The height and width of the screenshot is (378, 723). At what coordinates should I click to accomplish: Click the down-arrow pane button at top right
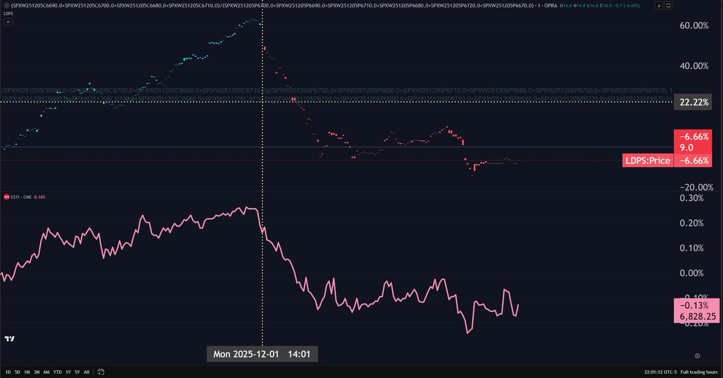pos(659,5)
